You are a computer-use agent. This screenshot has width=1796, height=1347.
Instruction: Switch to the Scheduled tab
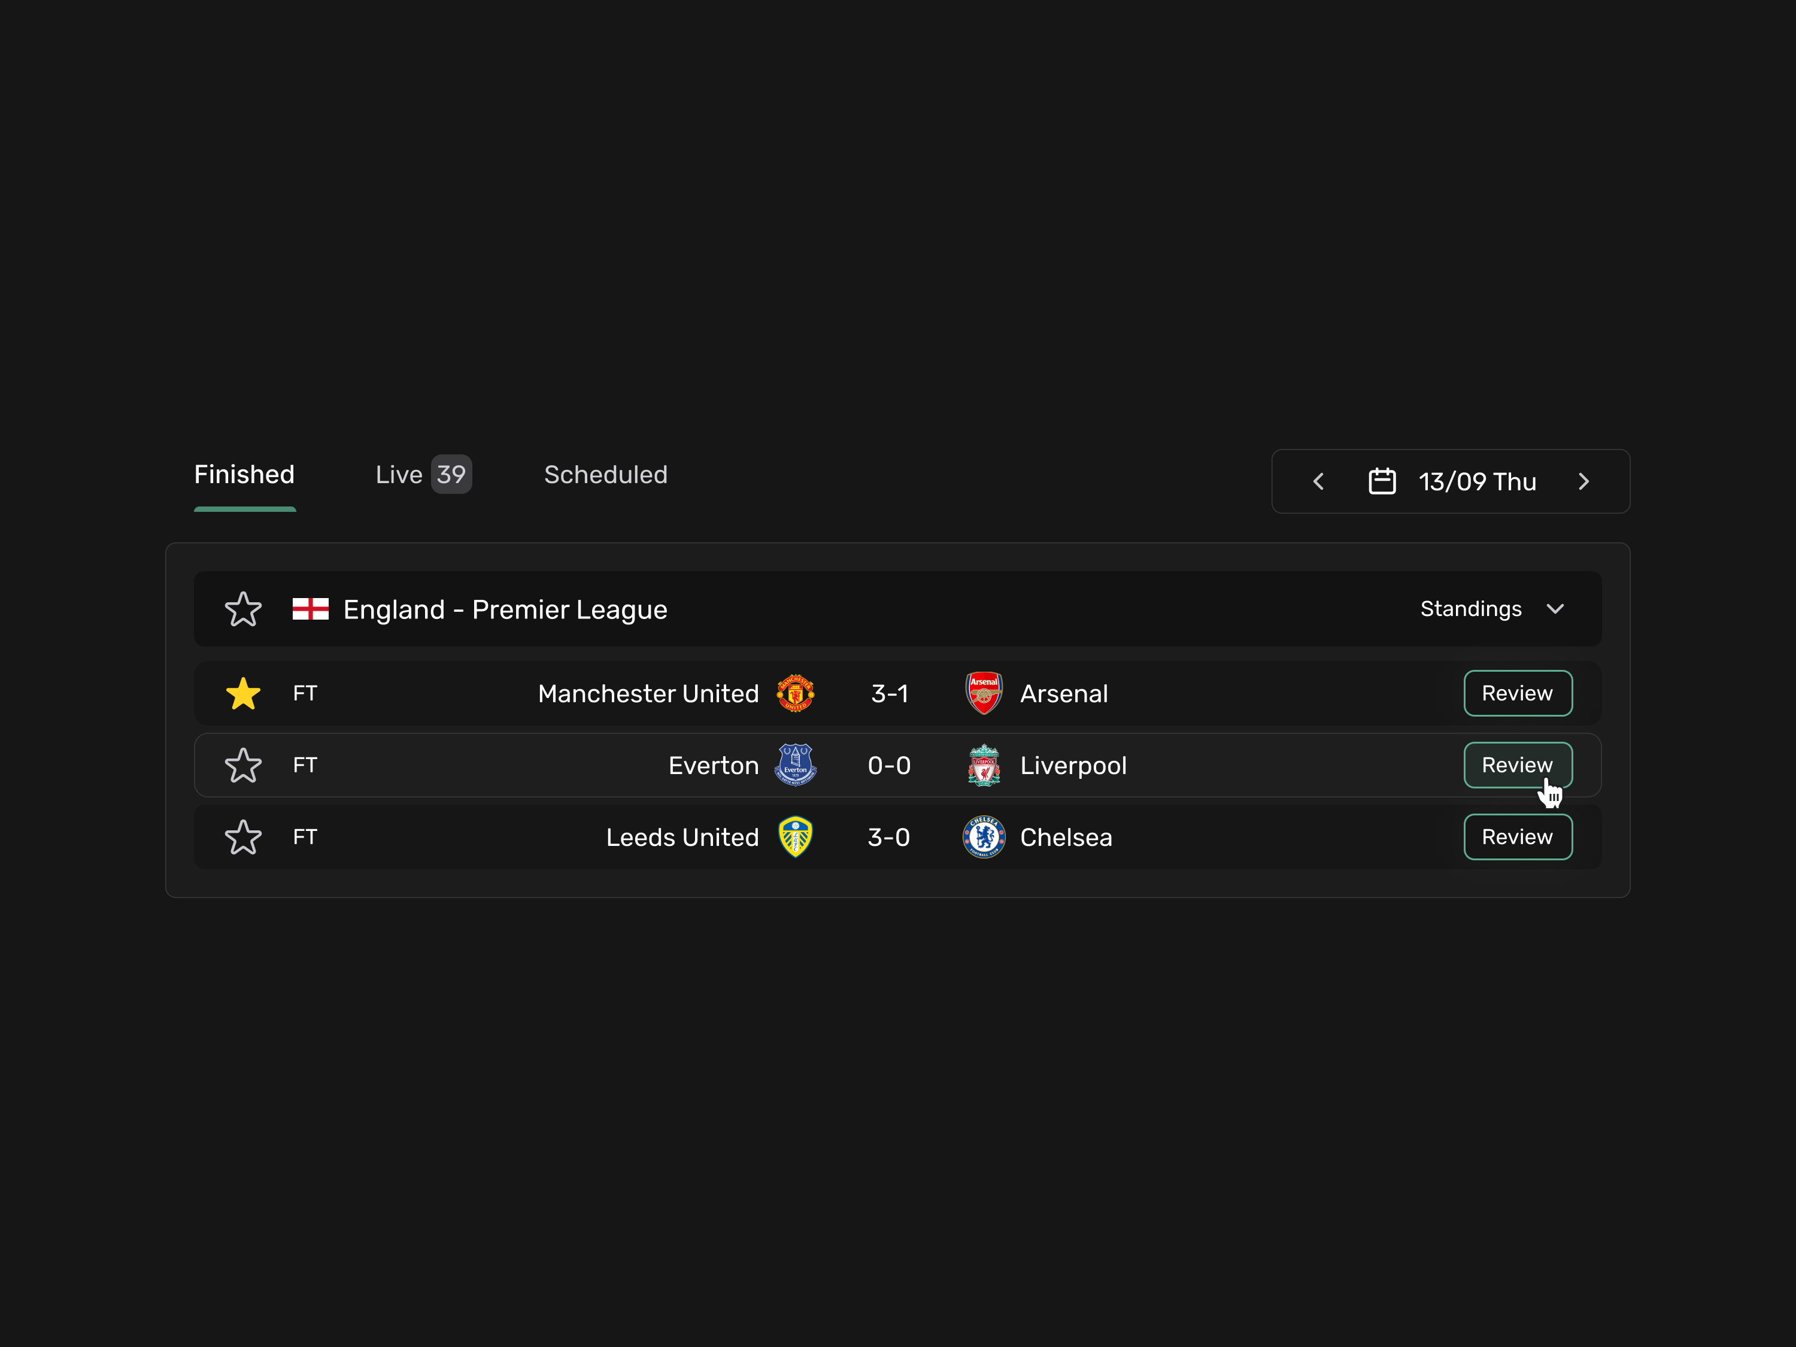pos(606,475)
